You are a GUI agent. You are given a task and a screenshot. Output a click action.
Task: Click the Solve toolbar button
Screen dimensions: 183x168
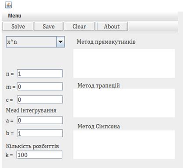pos(18,26)
